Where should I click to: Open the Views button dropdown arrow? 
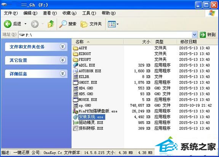tap(118, 24)
